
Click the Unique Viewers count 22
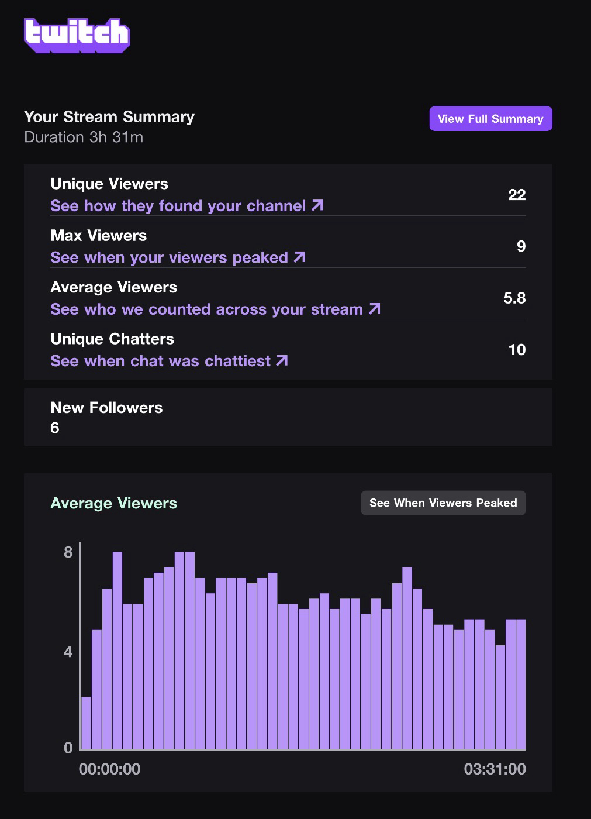tap(517, 195)
